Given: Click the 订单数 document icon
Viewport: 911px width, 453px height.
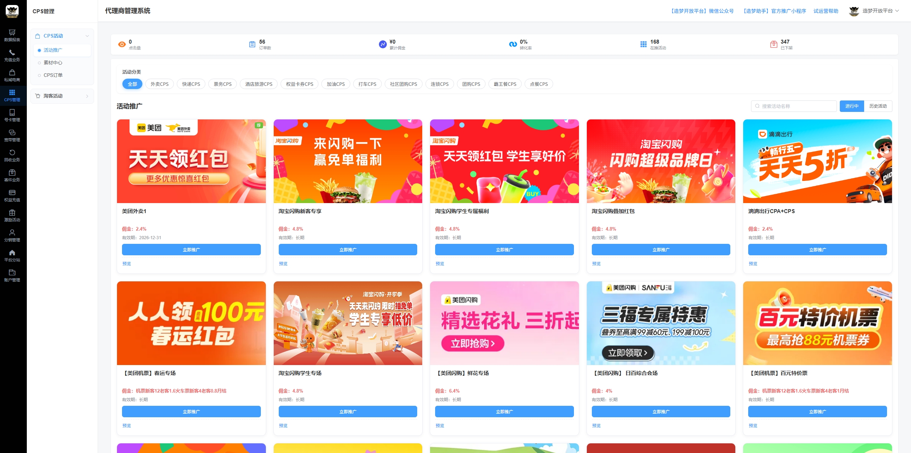Looking at the screenshot, I should 252,44.
